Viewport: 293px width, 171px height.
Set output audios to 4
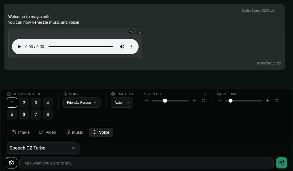(48, 103)
